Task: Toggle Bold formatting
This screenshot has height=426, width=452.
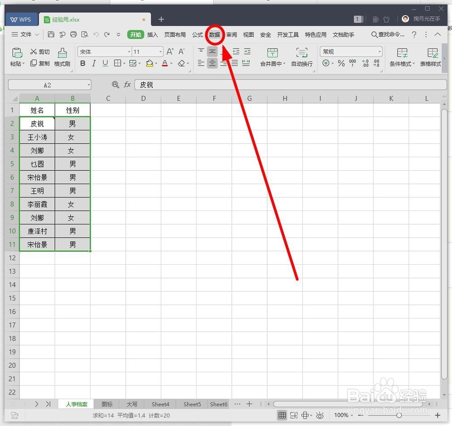Action: [83, 63]
